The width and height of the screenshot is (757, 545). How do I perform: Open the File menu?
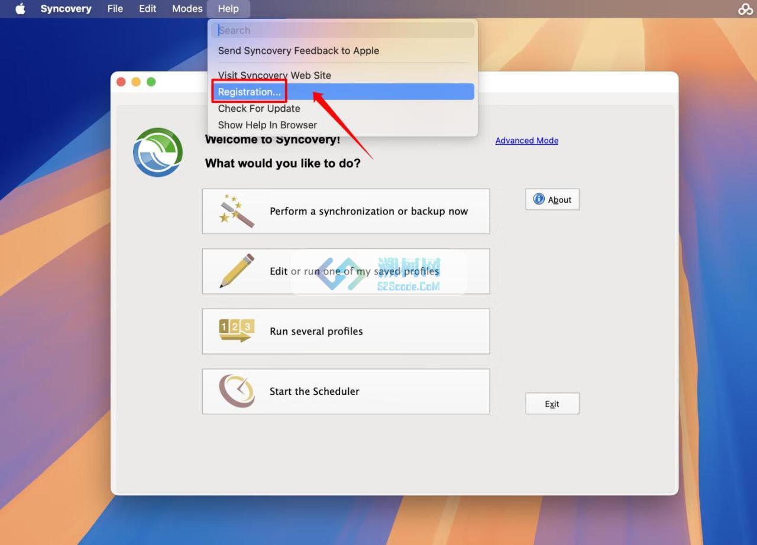[x=115, y=9]
